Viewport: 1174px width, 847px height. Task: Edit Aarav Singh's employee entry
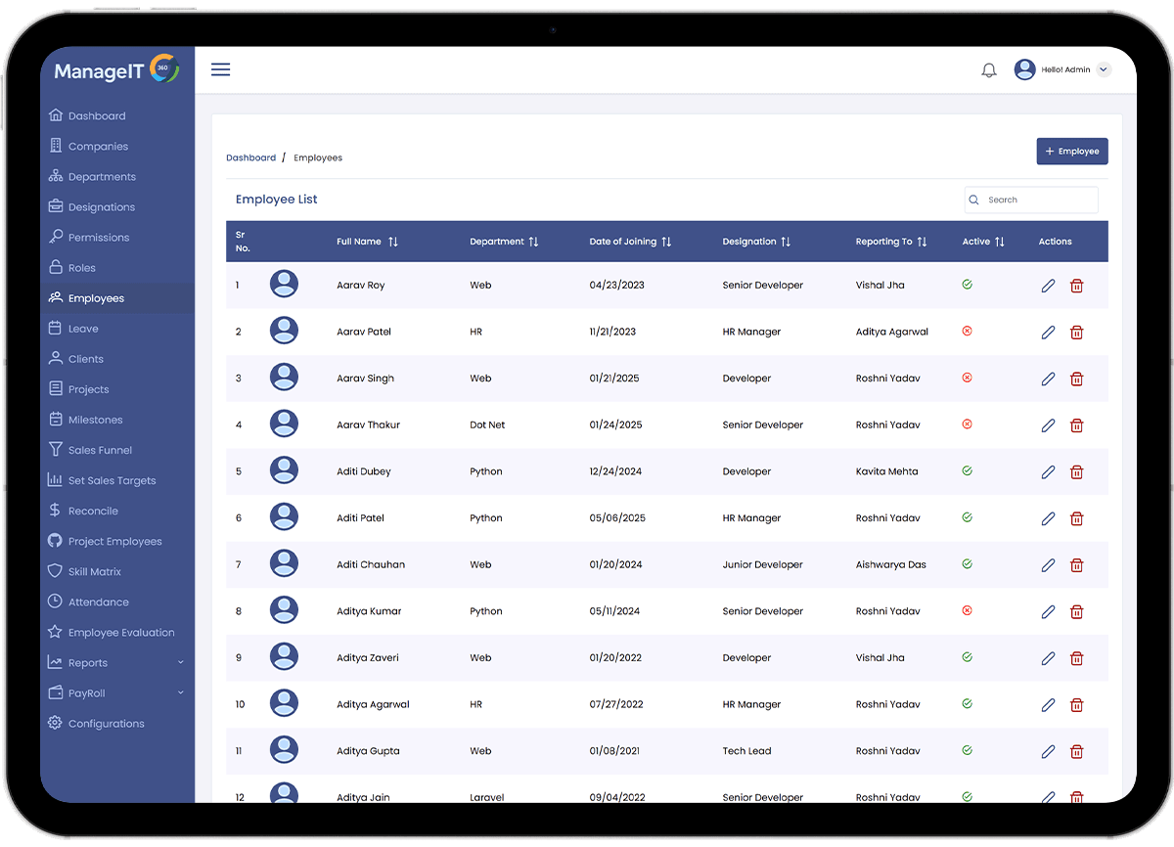click(x=1048, y=379)
